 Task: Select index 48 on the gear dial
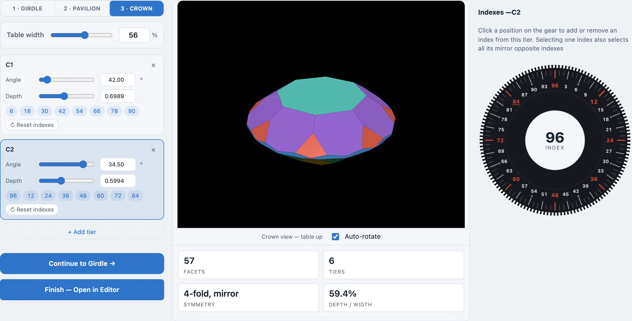click(555, 195)
